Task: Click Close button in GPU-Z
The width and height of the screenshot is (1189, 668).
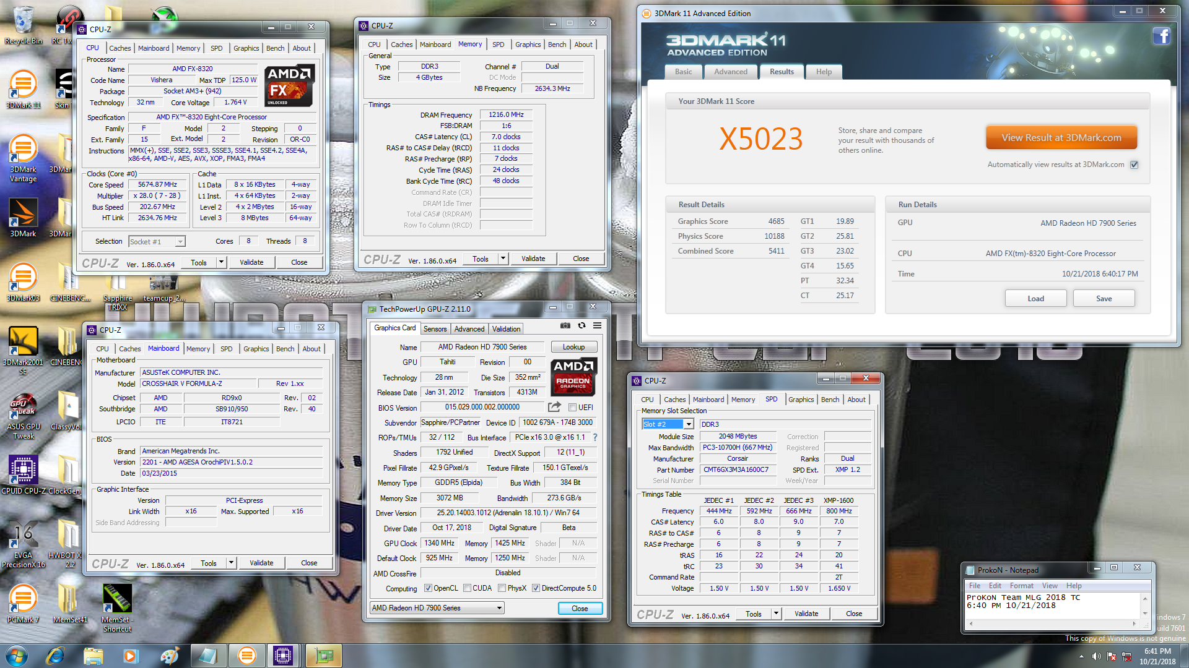Action: [x=580, y=609]
